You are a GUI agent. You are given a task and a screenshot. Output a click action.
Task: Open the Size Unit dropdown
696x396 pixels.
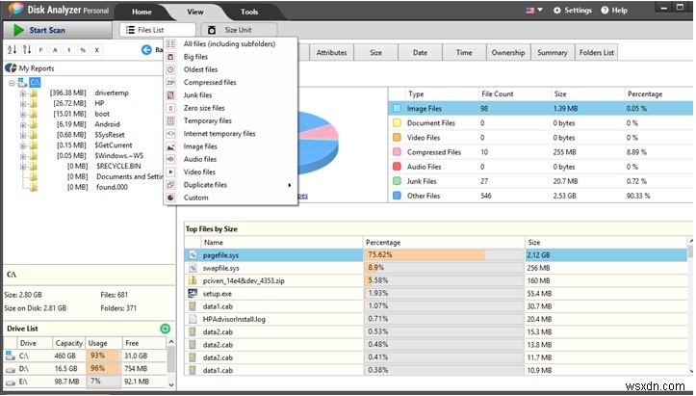point(240,30)
